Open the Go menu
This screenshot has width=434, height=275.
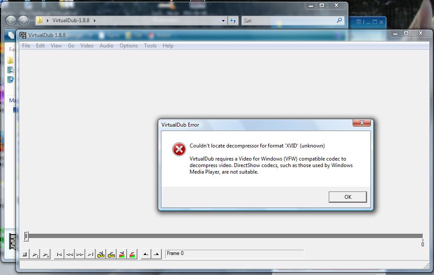pyautogui.click(x=71, y=46)
